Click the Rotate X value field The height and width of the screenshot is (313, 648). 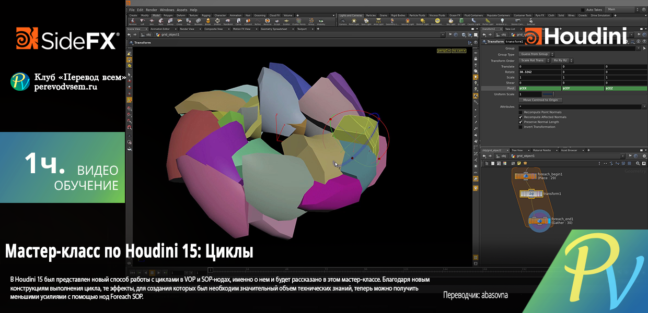tap(540, 72)
